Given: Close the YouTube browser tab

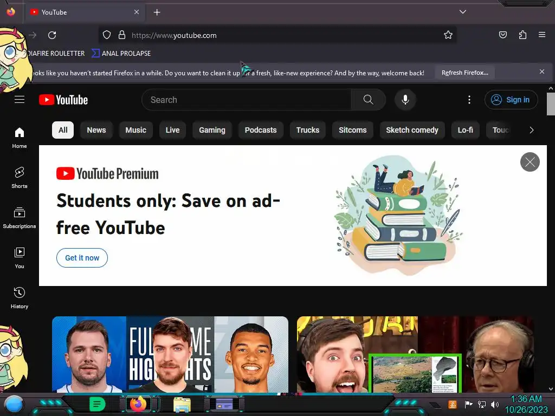Looking at the screenshot, I should 137,12.
